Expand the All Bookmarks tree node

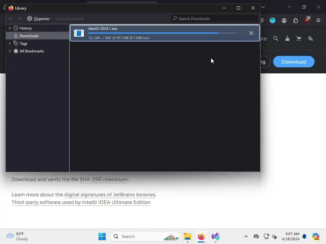pos(10,51)
